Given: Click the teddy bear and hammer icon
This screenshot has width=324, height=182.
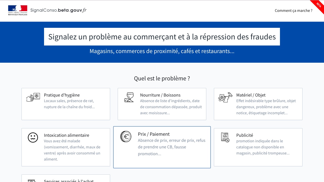Looking at the screenshot, I should point(225,97).
